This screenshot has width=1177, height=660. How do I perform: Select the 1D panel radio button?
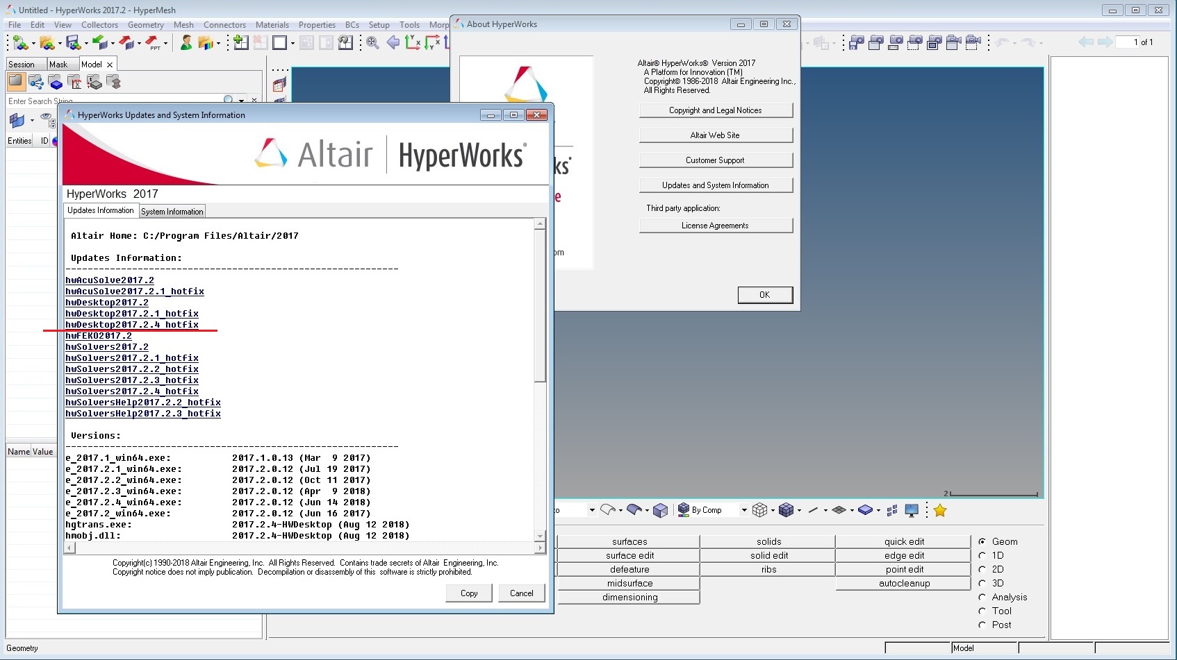pos(982,555)
